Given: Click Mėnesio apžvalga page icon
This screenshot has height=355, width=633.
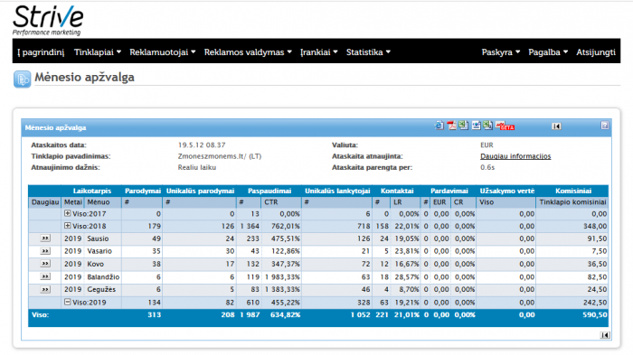Looking at the screenshot, I should click(x=22, y=79).
